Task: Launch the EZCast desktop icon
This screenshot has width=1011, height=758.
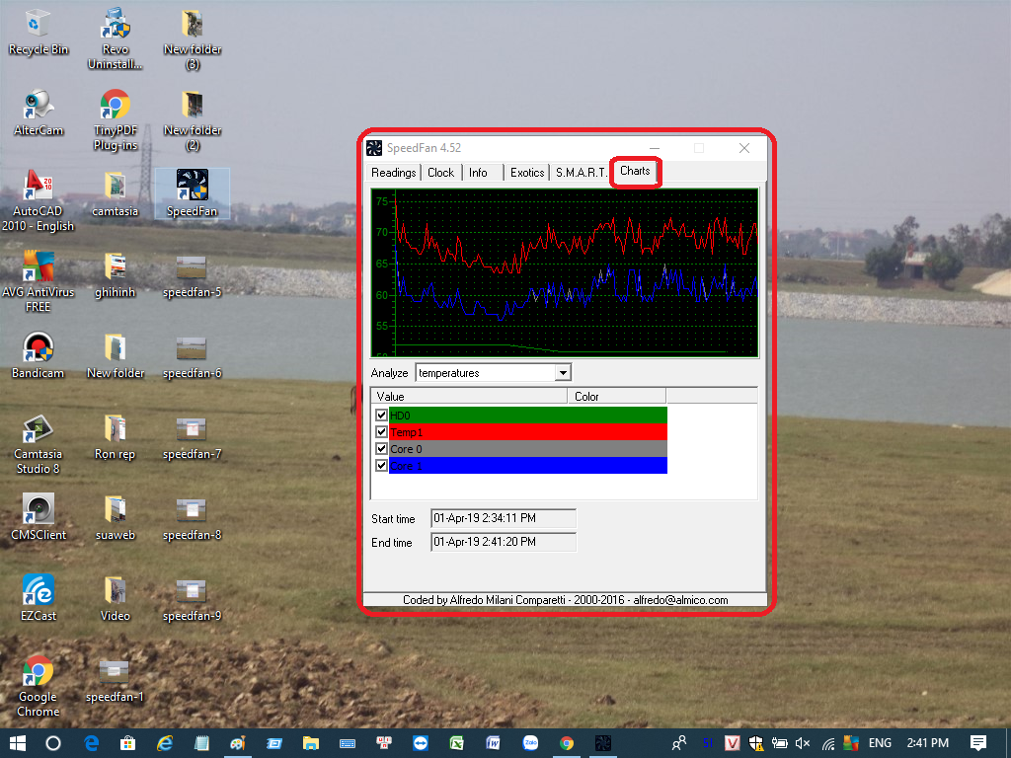Action: point(39,591)
